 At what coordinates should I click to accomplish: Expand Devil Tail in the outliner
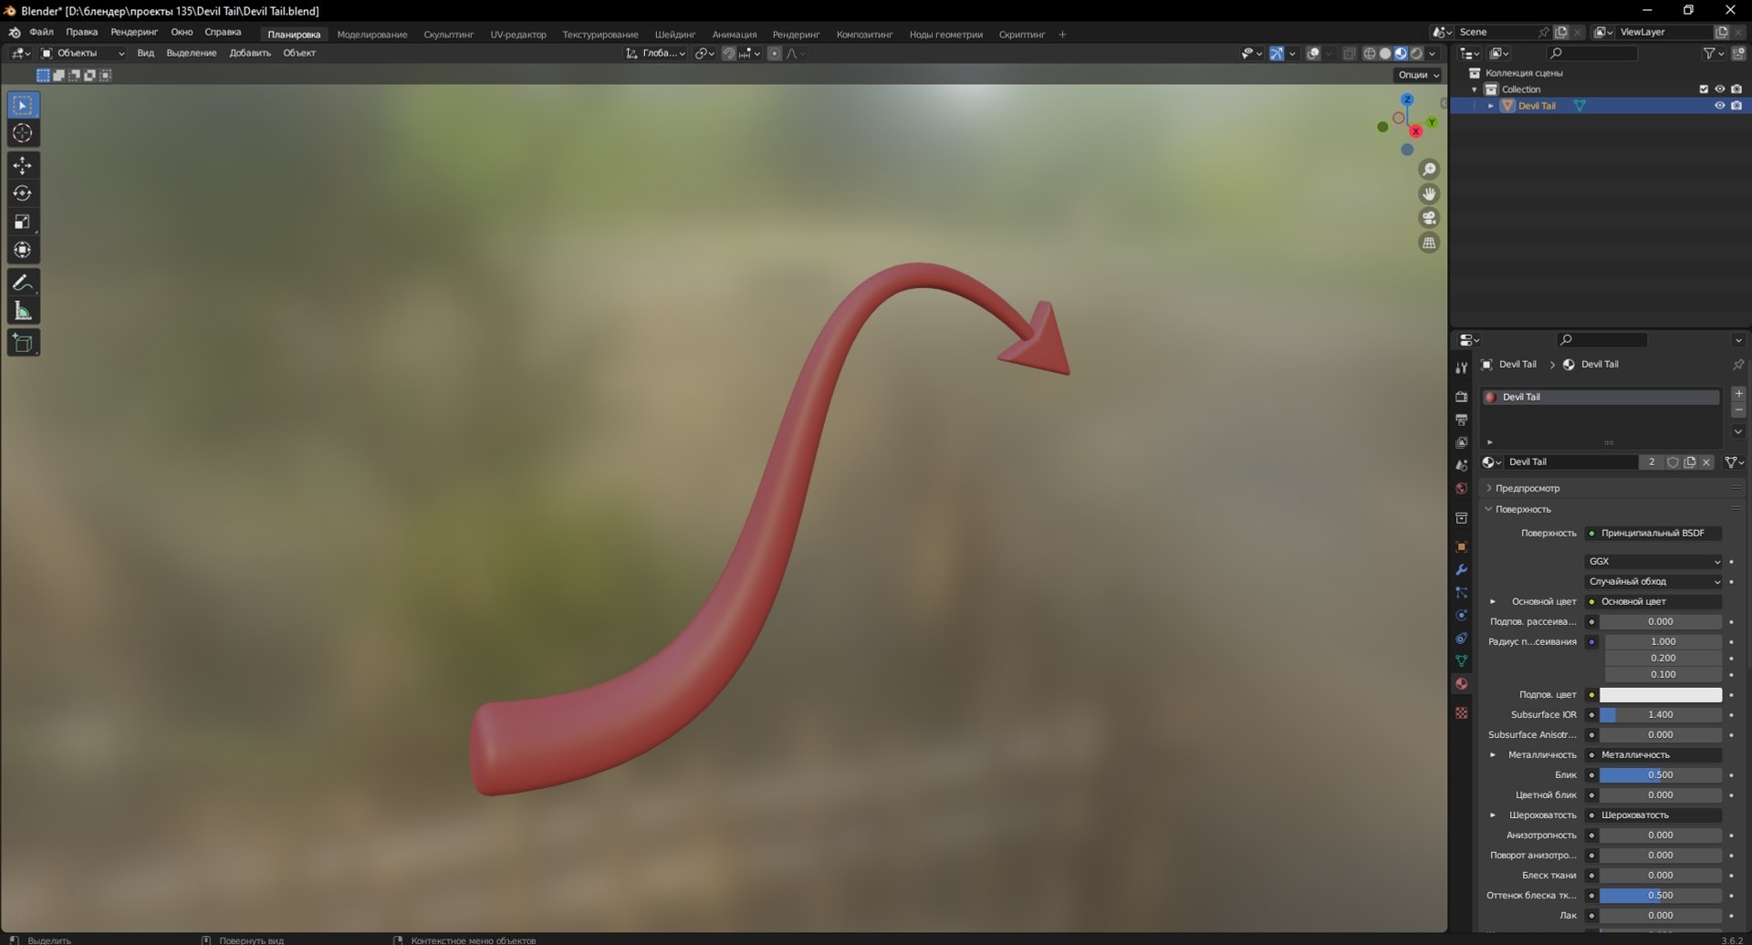(1491, 106)
